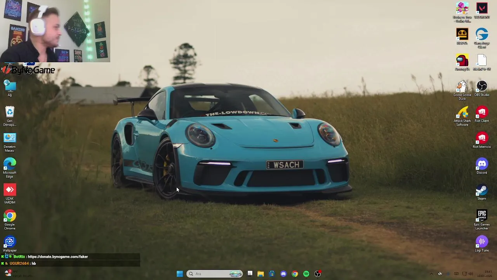Open the GameForge Client shortcut

[482, 38]
